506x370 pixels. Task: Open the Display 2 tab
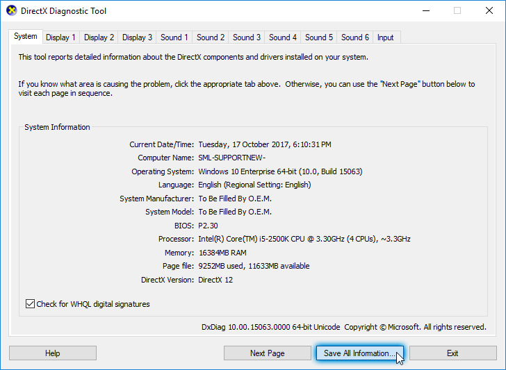99,37
